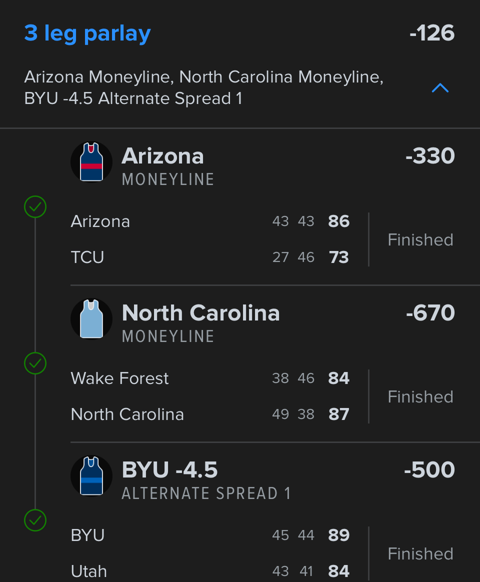Screen dimensions: 480x582
Task: Open the Arizona vs TCU score row
Action: 210,221
